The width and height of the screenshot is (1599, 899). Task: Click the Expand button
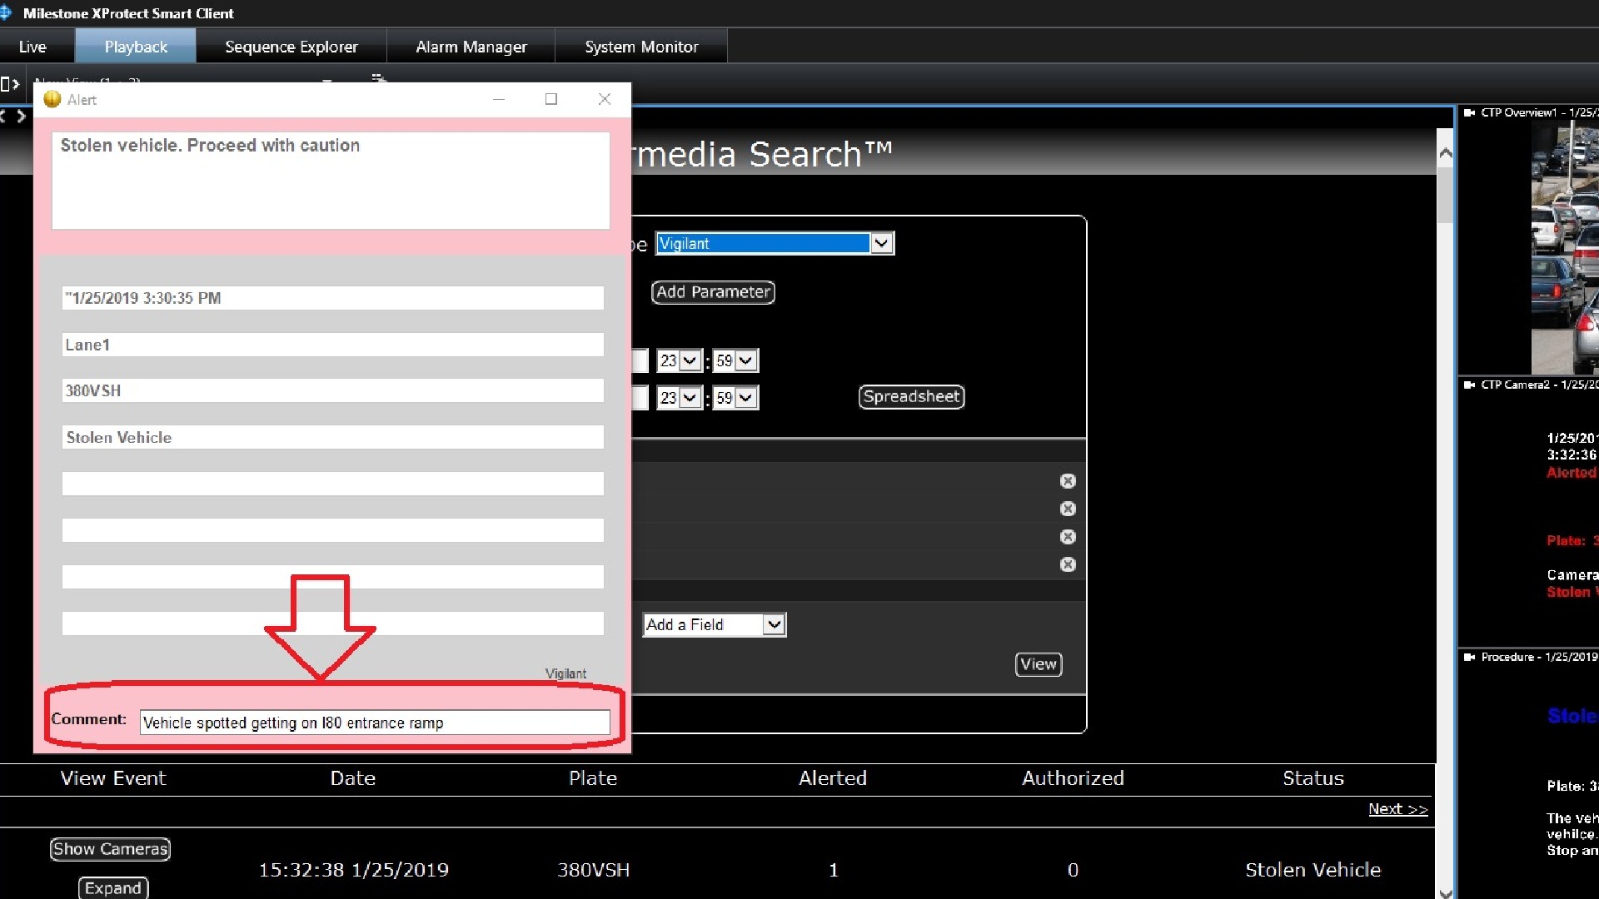point(113,888)
